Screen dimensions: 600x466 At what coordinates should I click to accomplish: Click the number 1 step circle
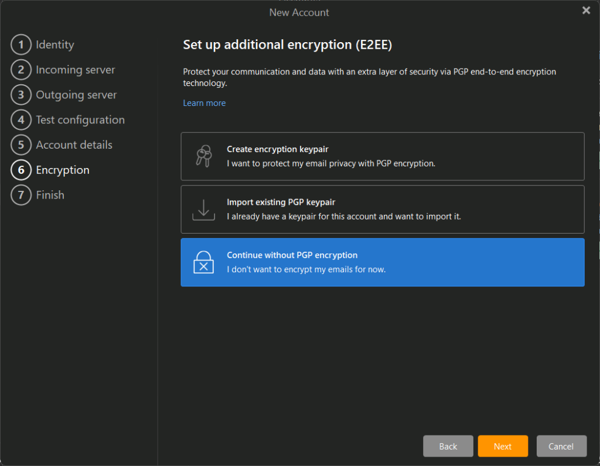point(21,44)
